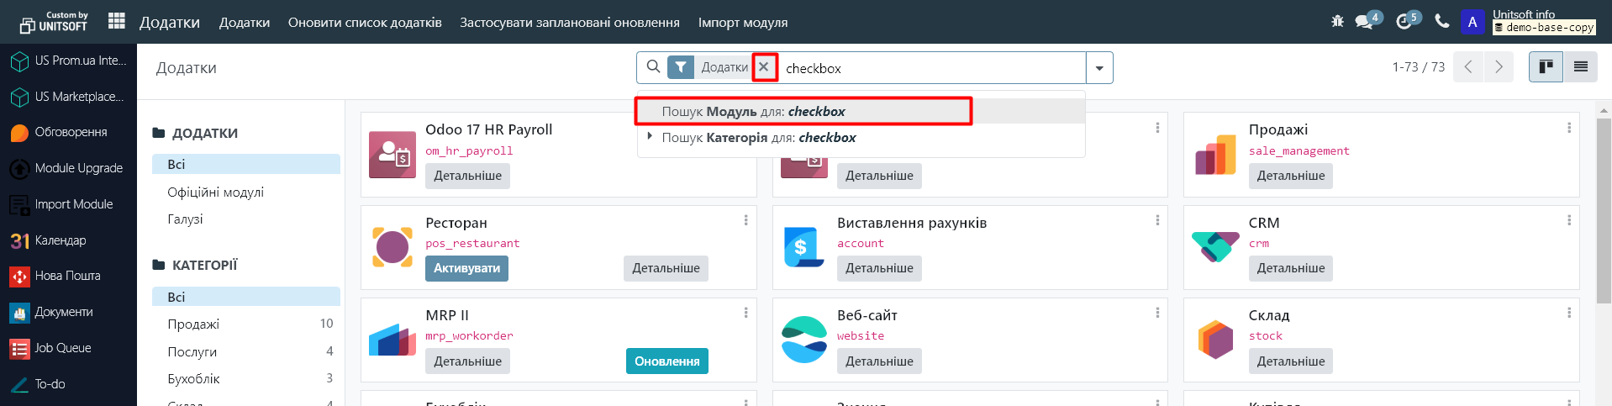
Task: Open the conversations messages icon
Action: (1364, 22)
